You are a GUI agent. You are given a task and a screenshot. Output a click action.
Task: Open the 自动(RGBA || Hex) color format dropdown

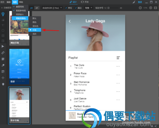click(52, 8)
